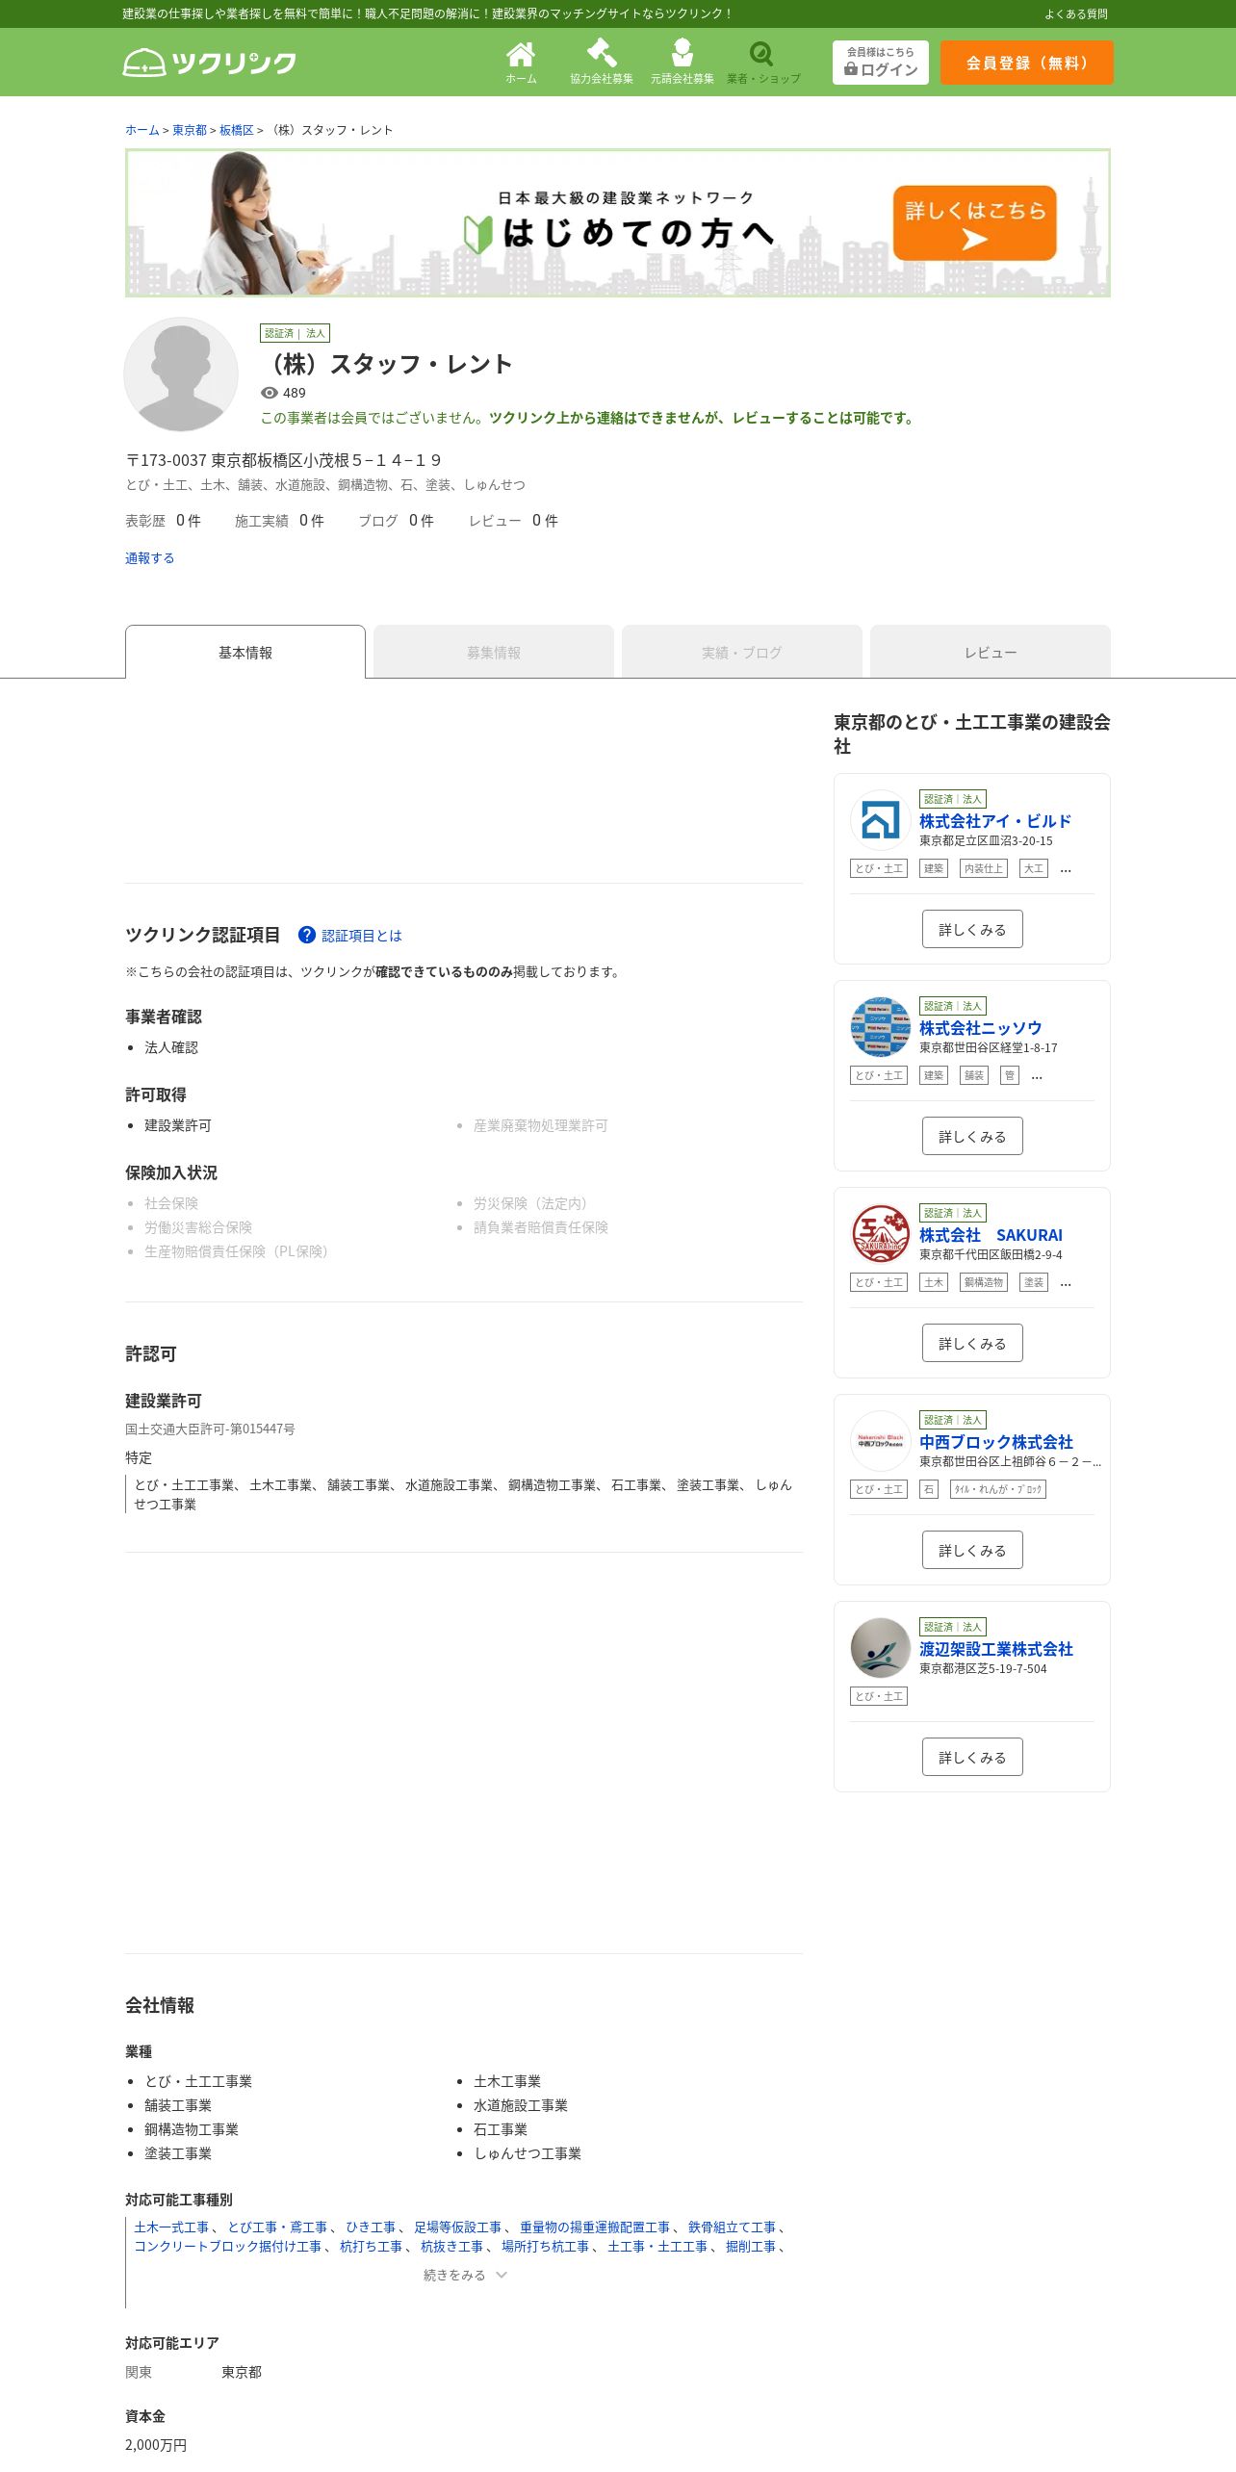Click 詳しくみる for ニッソウ
The width and height of the screenshot is (1236, 2472).
[972, 1136]
